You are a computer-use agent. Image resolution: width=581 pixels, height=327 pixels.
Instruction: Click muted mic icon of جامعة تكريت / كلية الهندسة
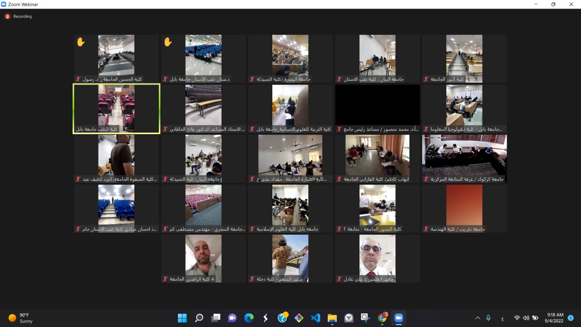pyautogui.click(x=426, y=229)
